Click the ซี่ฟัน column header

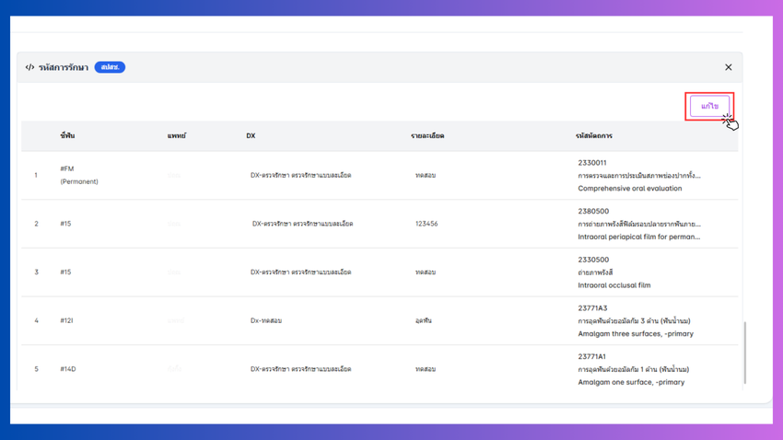coord(67,135)
